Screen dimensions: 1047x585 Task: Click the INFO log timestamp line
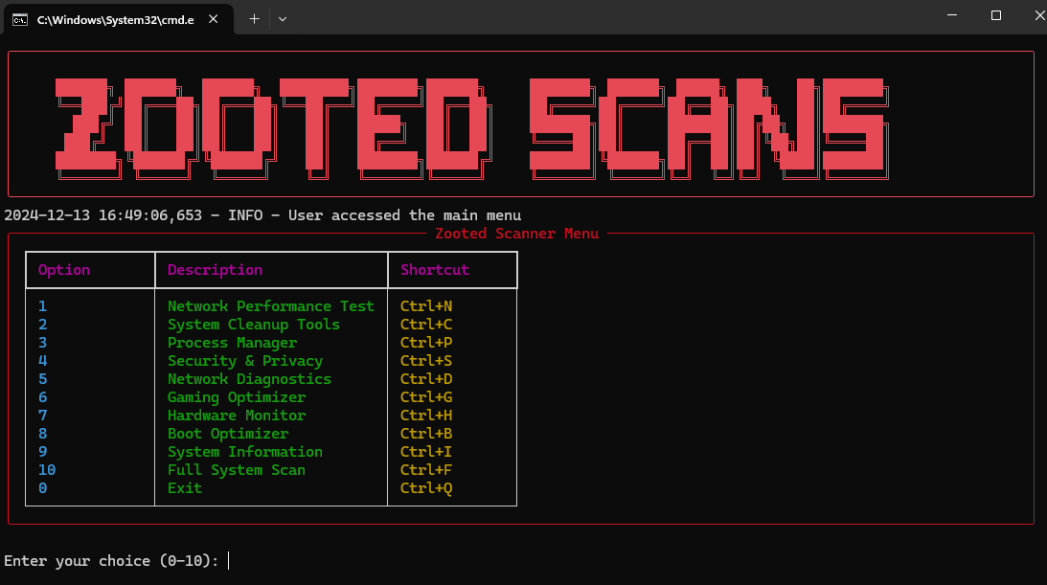262,215
